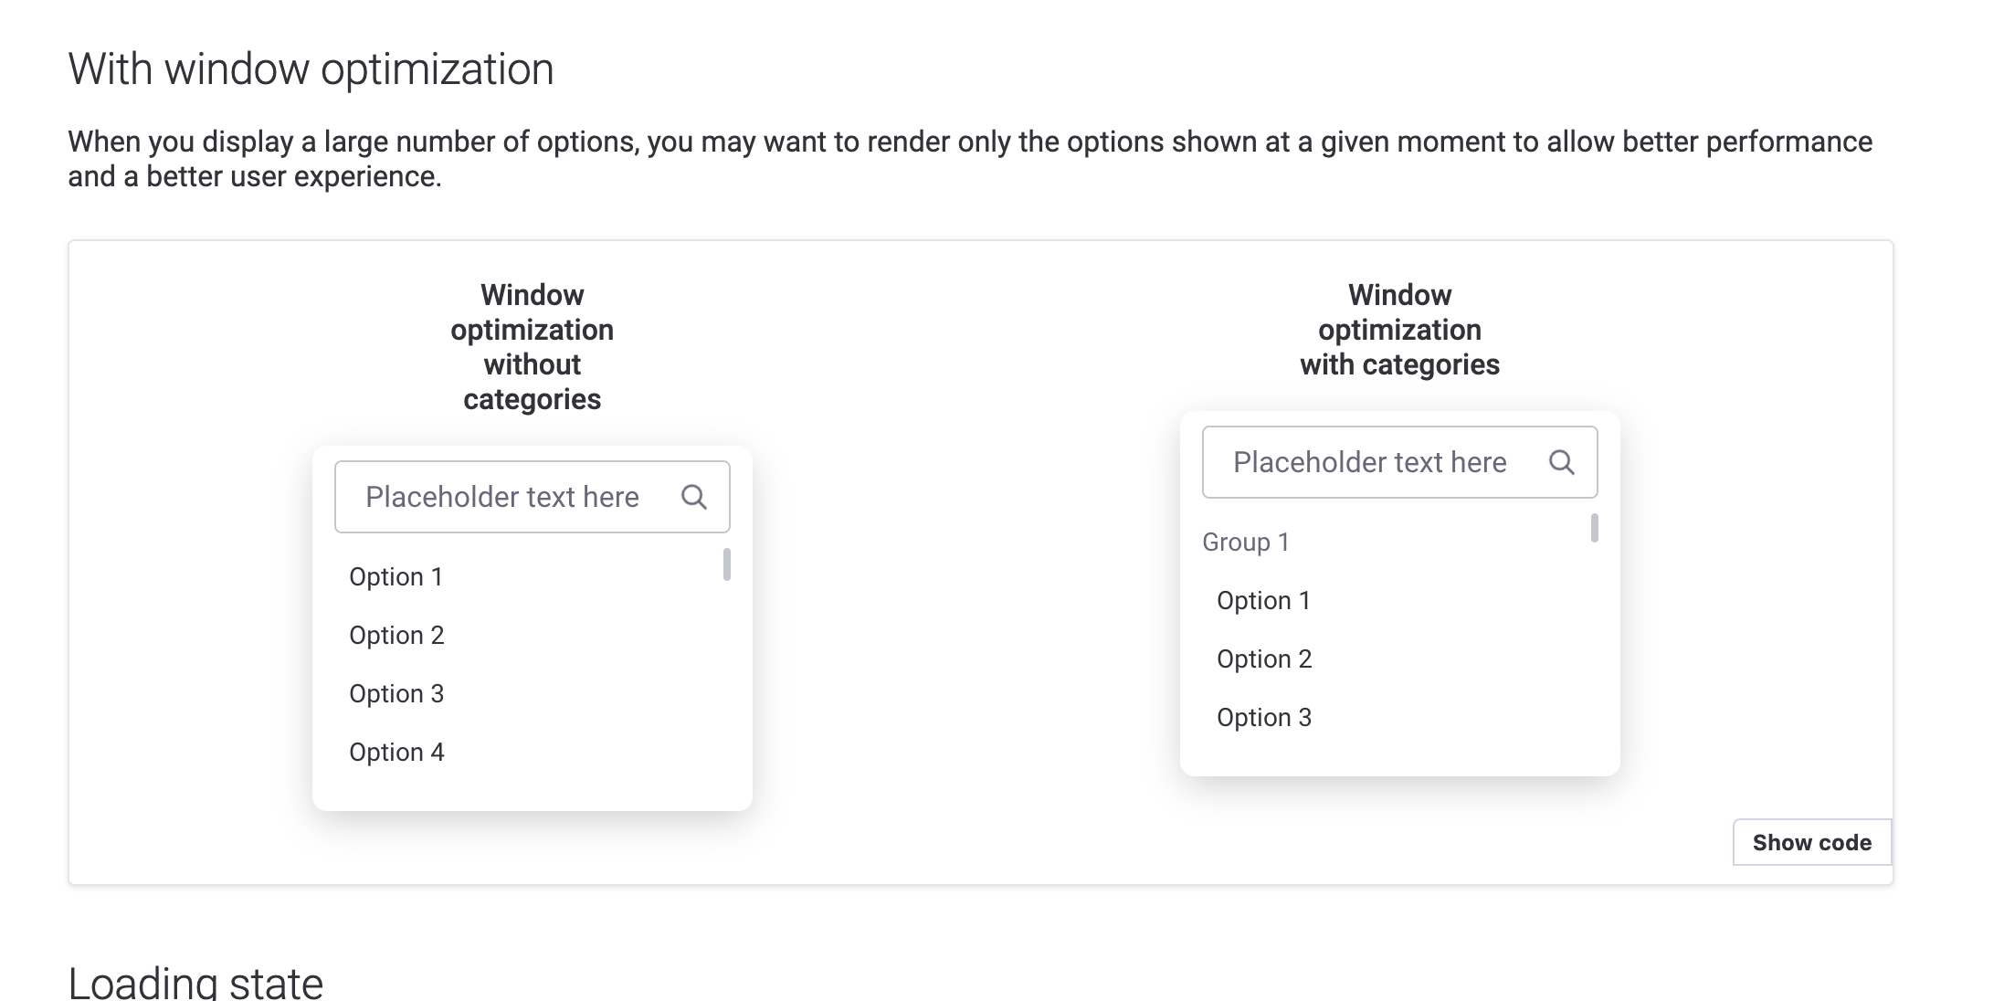Click the Loading state heading
The width and height of the screenshot is (2004, 1001).
tap(195, 983)
